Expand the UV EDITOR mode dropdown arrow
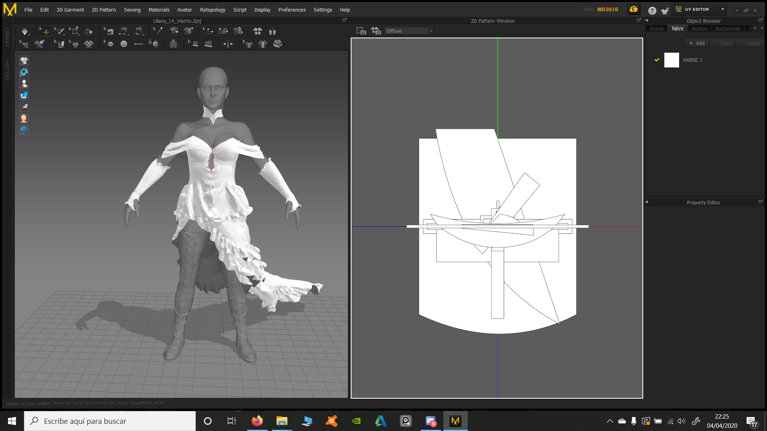The image size is (767, 431). [722, 10]
